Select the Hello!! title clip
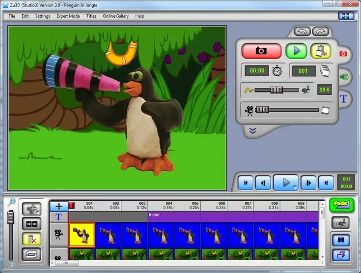 click(x=233, y=217)
